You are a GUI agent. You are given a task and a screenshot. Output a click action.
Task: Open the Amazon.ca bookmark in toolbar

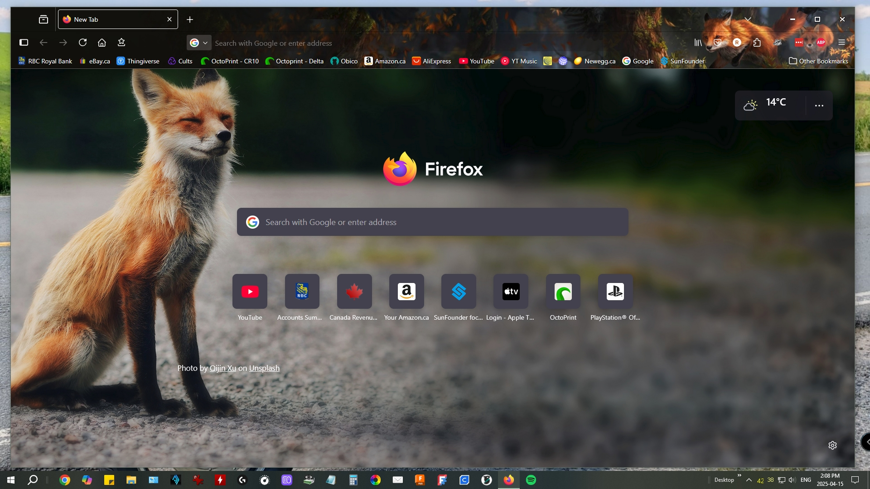point(385,61)
